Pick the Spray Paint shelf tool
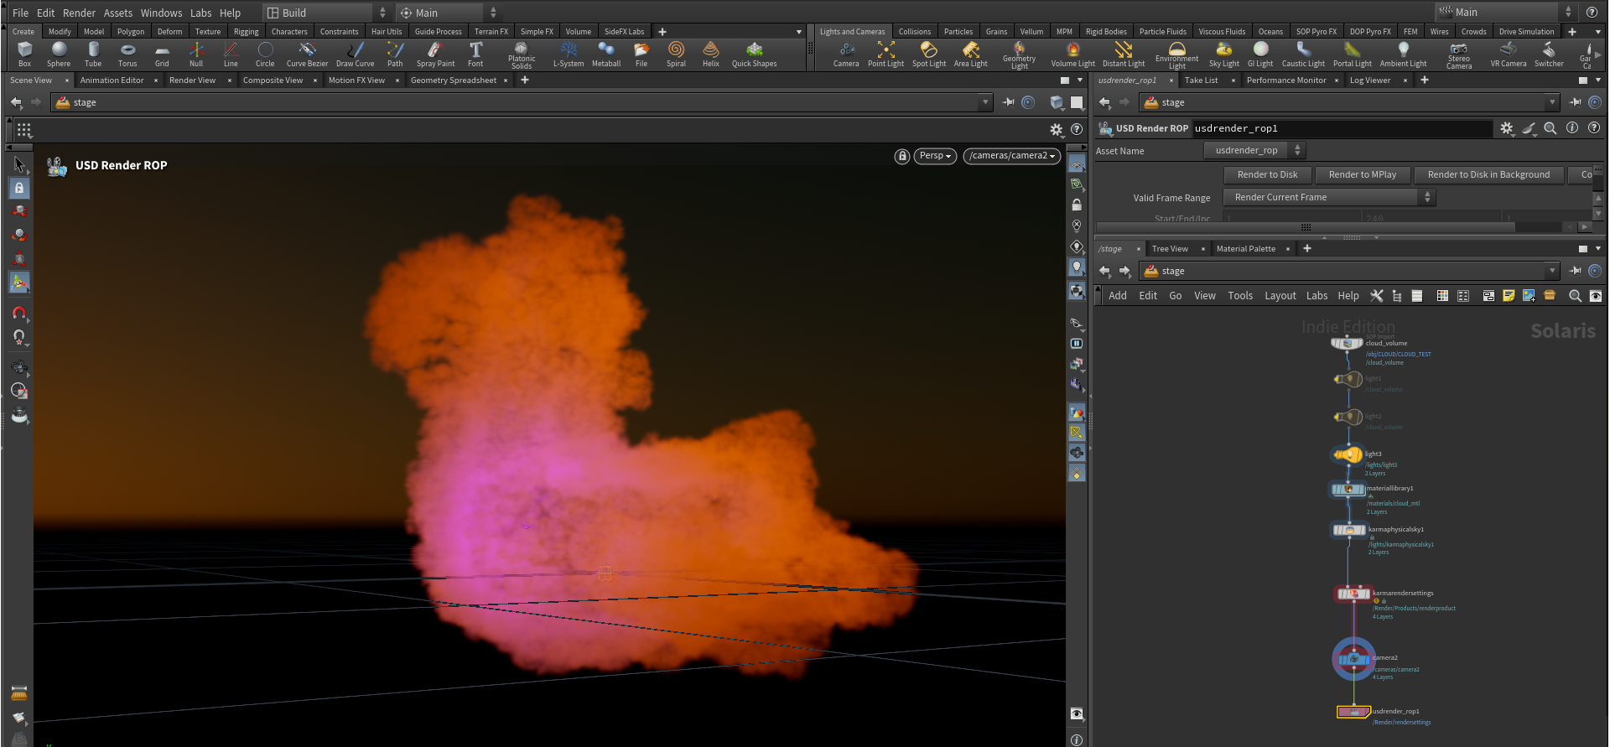Screen dimensions: 1610x747 435,54
